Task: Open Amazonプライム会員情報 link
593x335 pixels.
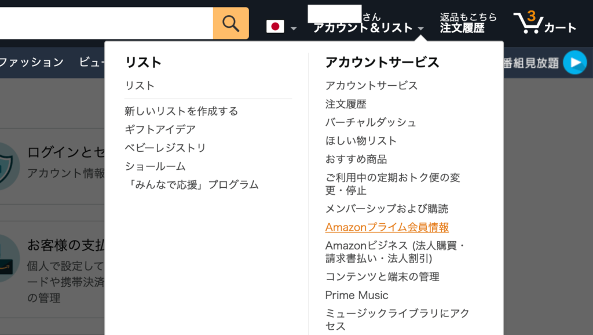Action: [x=387, y=227]
